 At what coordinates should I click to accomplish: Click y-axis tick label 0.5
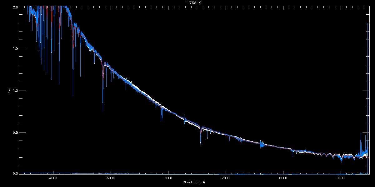click(x=15, y=132)
